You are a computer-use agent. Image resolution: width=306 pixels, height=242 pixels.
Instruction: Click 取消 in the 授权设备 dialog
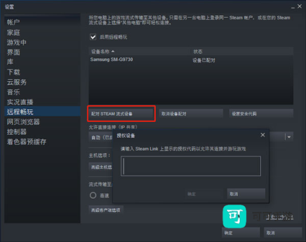pos(246,194)
